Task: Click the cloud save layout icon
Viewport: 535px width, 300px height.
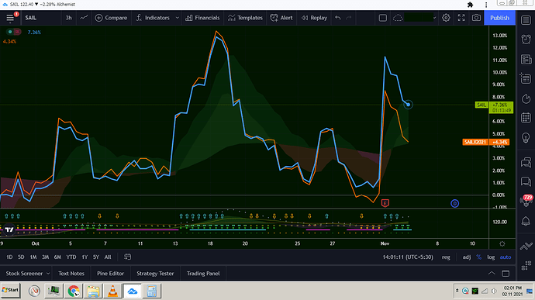Action: (398, 18)
